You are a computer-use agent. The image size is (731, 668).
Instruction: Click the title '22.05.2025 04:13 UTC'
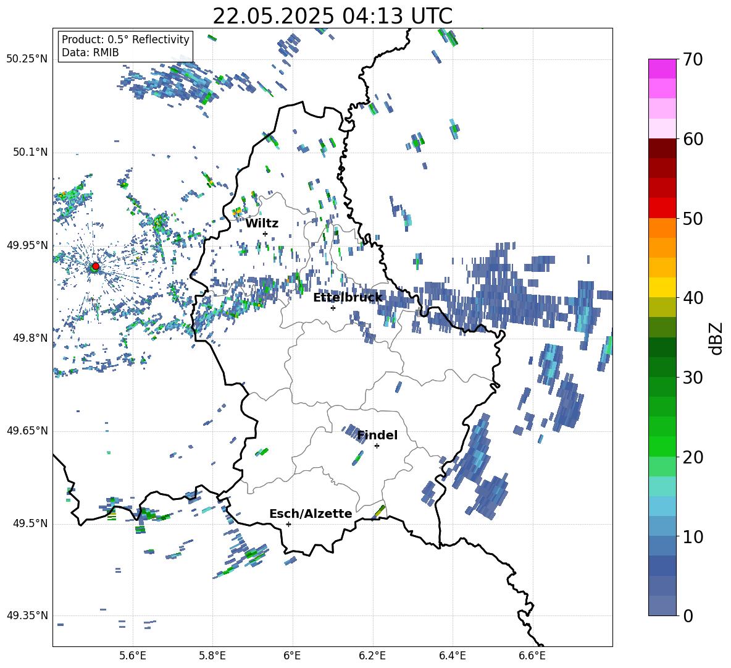click(332, 16)
